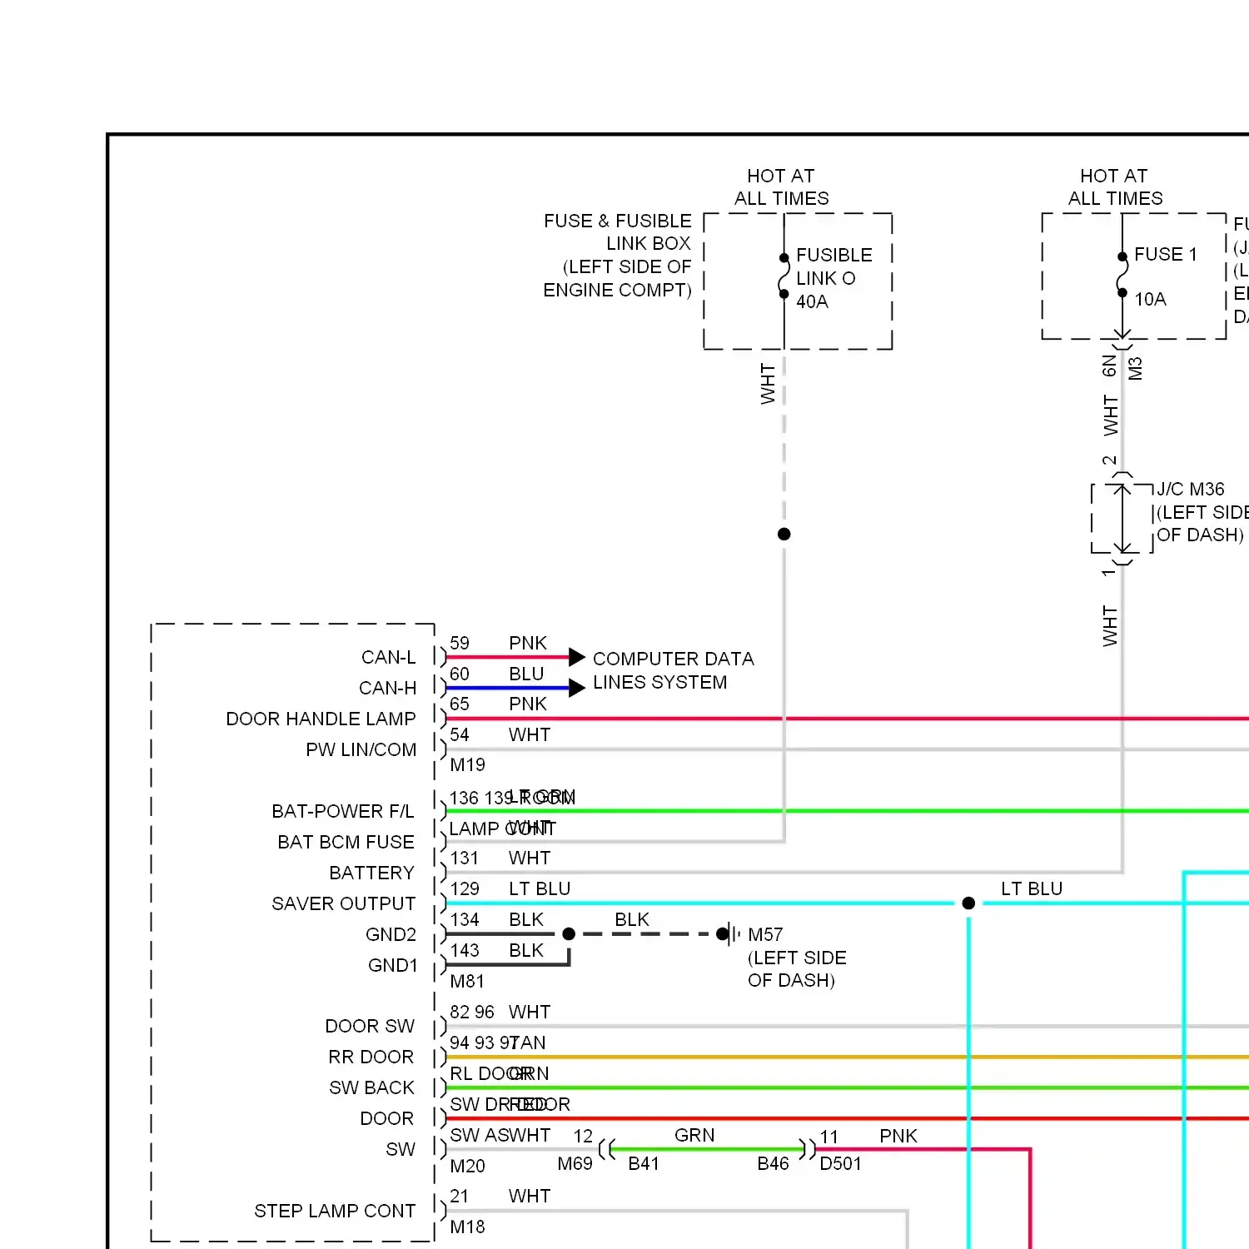This screenshot has width=1249, height=1249.
Task: Select the CAN-H pin label
Action: (387, 688)
